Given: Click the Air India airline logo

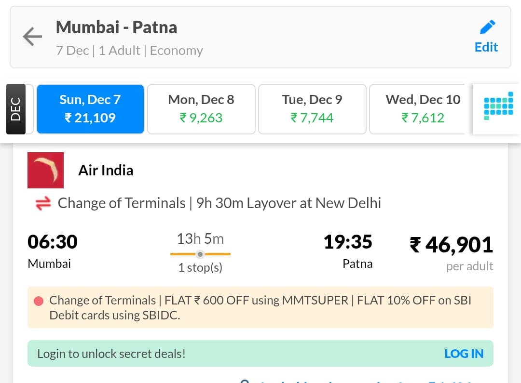Looking at the screenshot, I should [46, 170].
